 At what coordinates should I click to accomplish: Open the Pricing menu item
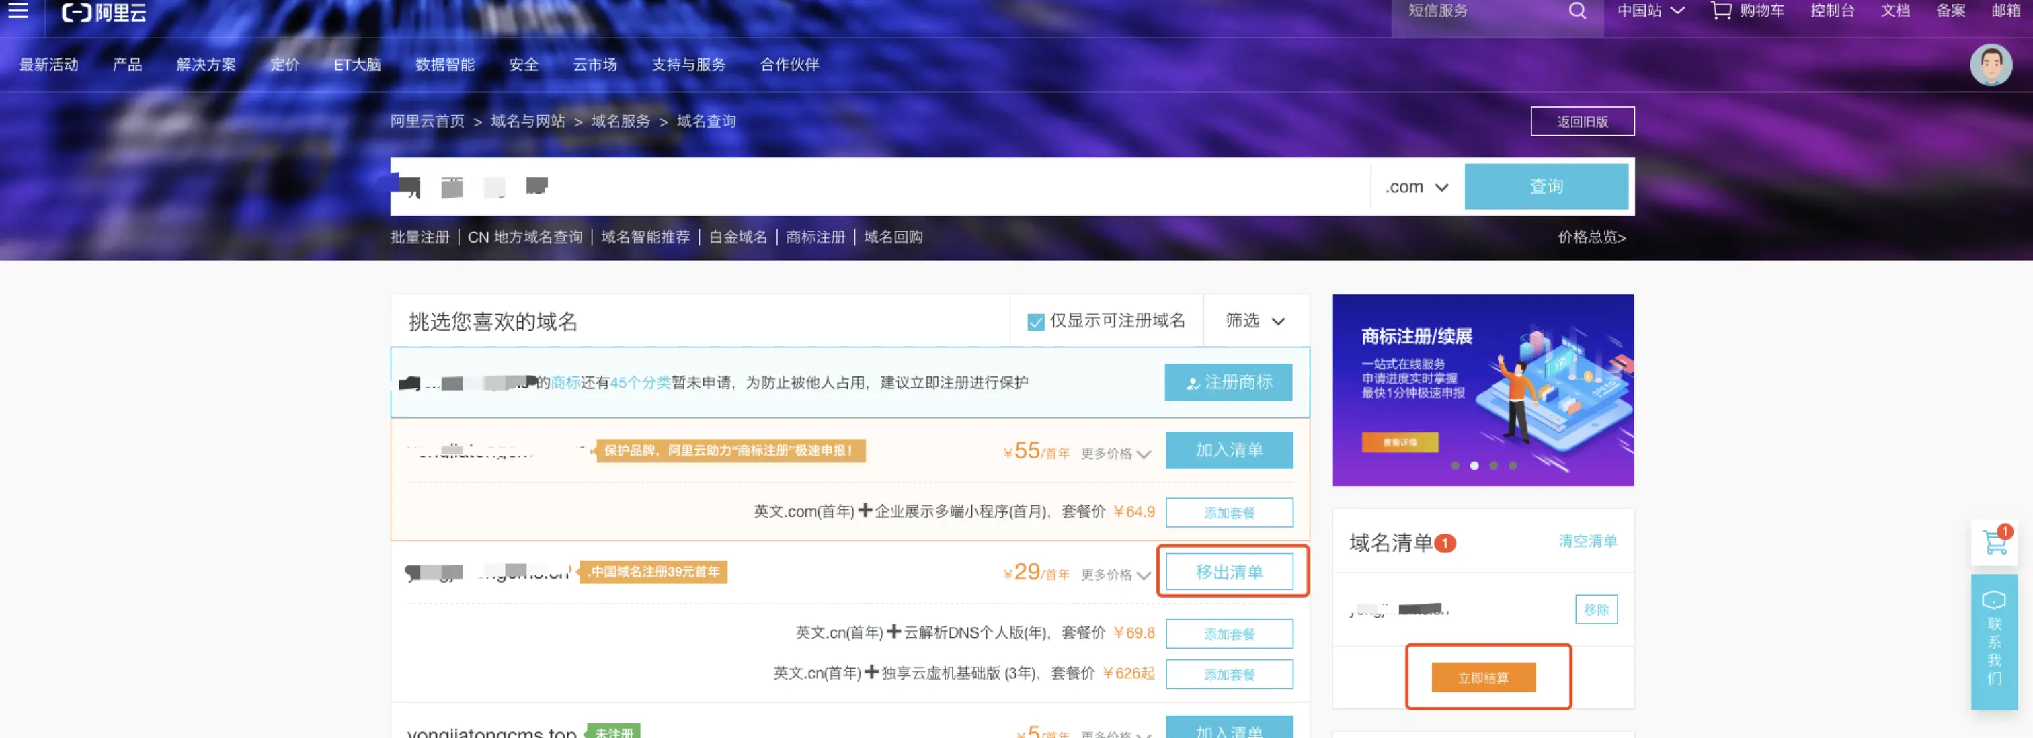tap(284, 65)
